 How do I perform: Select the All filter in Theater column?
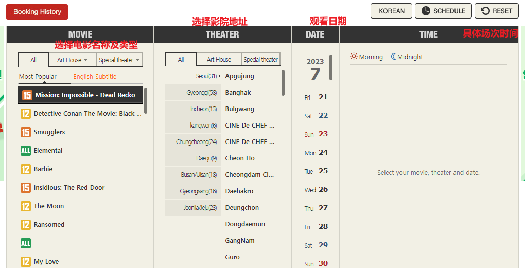click(x=181, y=60)
